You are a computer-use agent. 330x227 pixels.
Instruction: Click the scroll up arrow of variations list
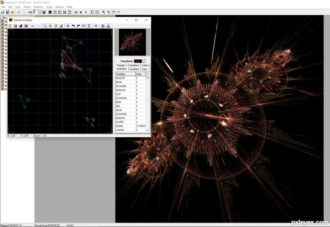click(x=147, y=74)
